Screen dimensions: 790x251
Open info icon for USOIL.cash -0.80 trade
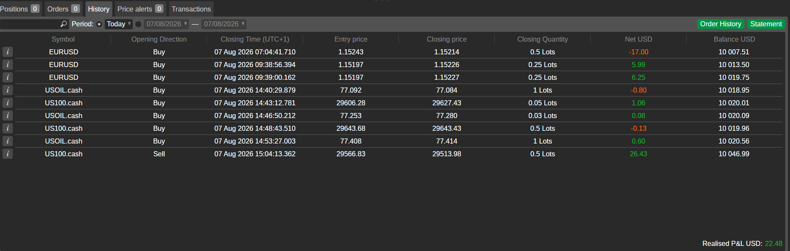pyautogui.click(x=8, y=90)
